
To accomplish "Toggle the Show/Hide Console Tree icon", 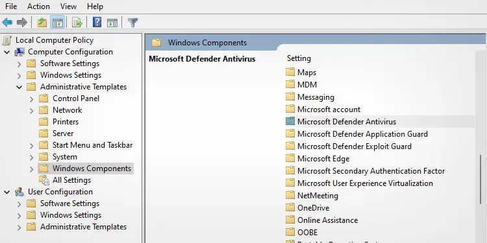I will 58,22.
